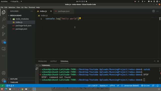Screen dimensions: 161x91
Task: Expand the node_modules folder
Action: 11,19
